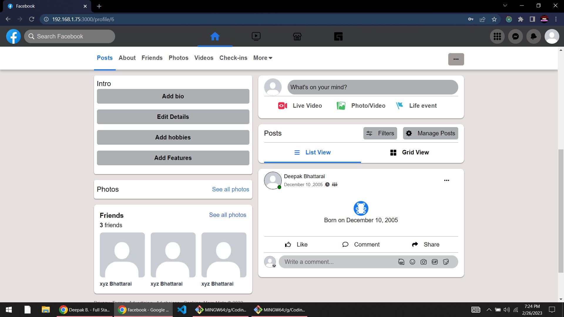564x317 pixels.
Task: Click the Manage Posts button
Action: pos(430,133)
